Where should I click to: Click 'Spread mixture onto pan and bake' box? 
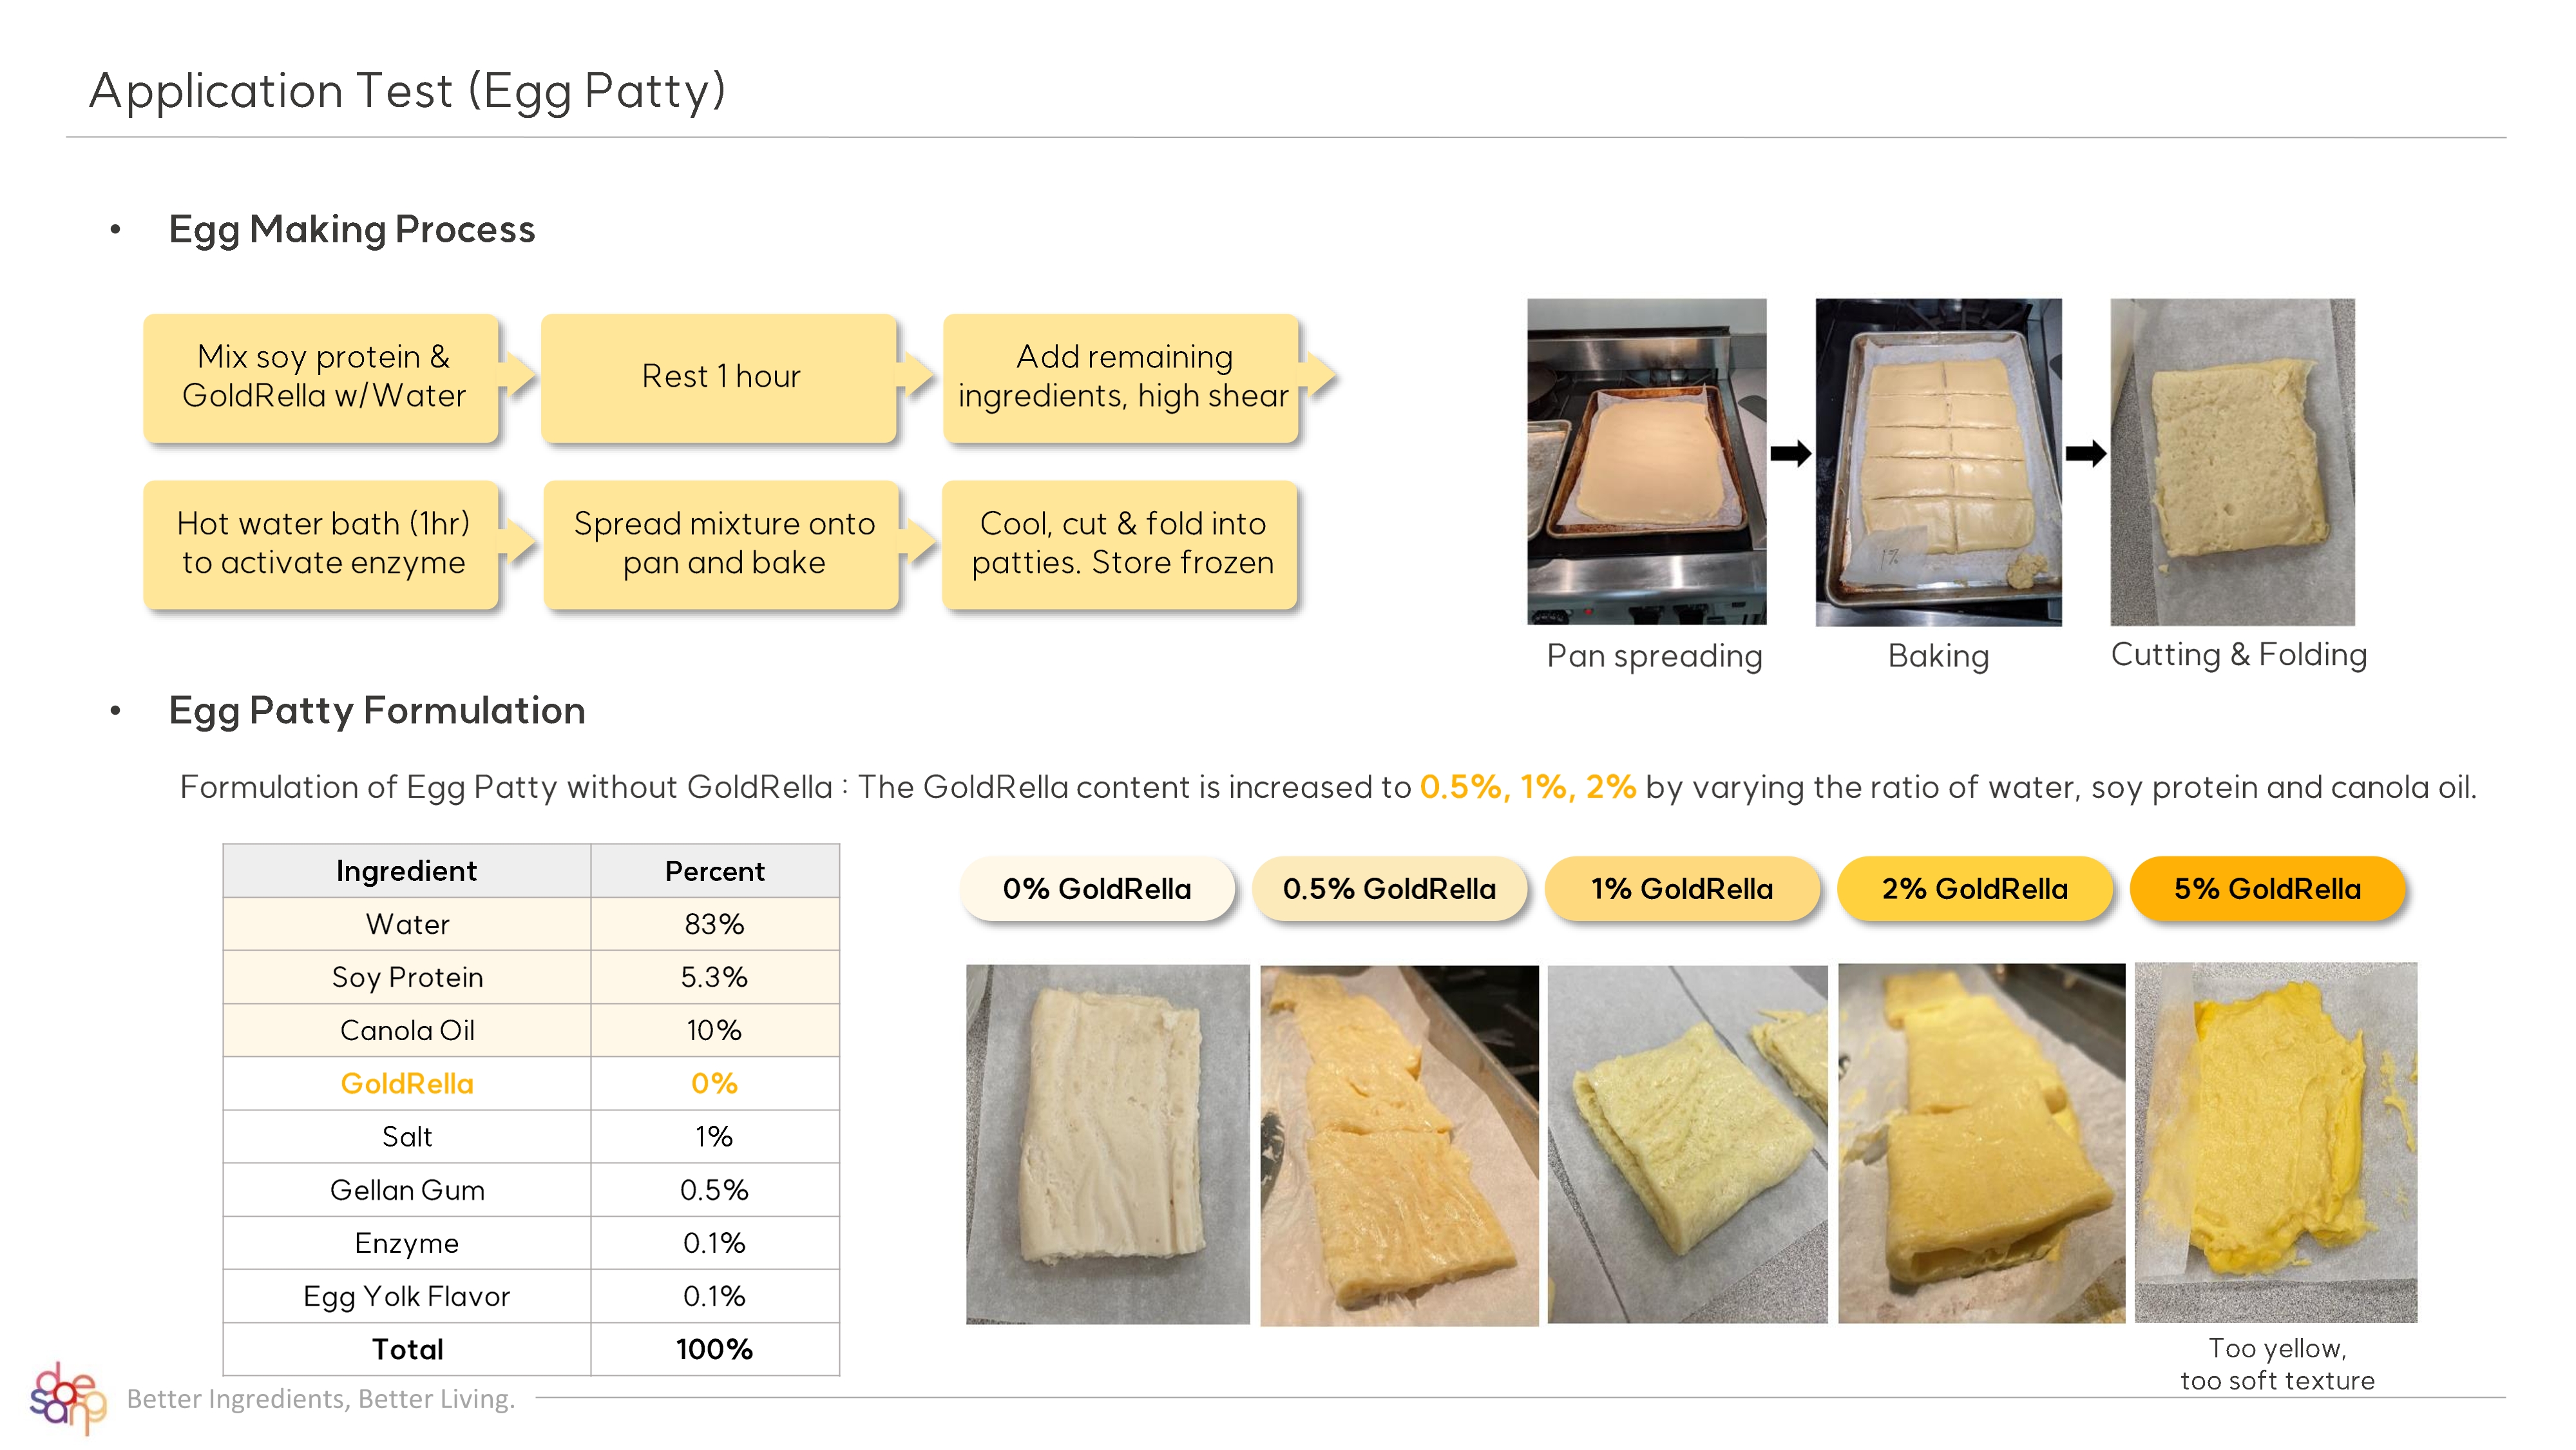[x=723, y=543]
